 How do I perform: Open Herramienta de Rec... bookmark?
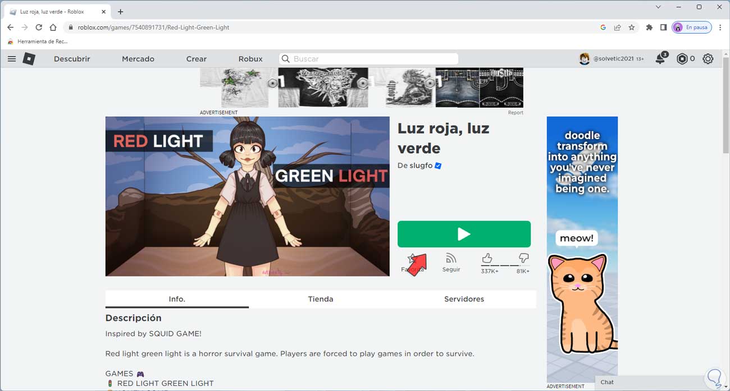pyautogui.click(x=37, y=42)
